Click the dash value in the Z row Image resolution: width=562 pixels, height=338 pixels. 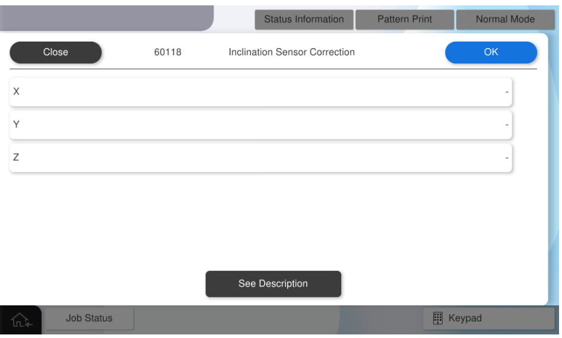point(507,159)
